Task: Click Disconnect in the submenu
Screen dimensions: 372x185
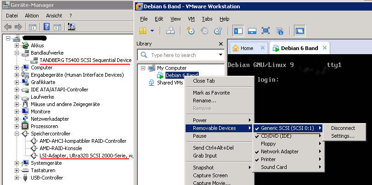Action: (343, 128)
